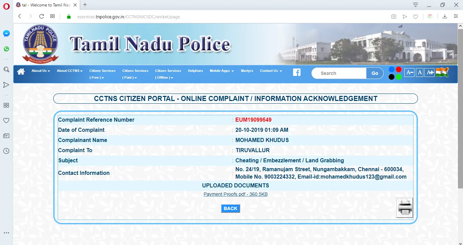Open sidebar personal news icon
This screenshot has width=463, height=245.
pyautogui.click(x=6, y=136)
